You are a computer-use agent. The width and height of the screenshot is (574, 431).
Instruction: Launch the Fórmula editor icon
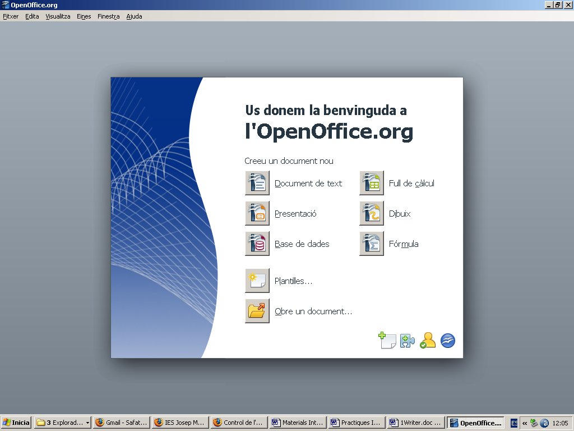[372, 244]
